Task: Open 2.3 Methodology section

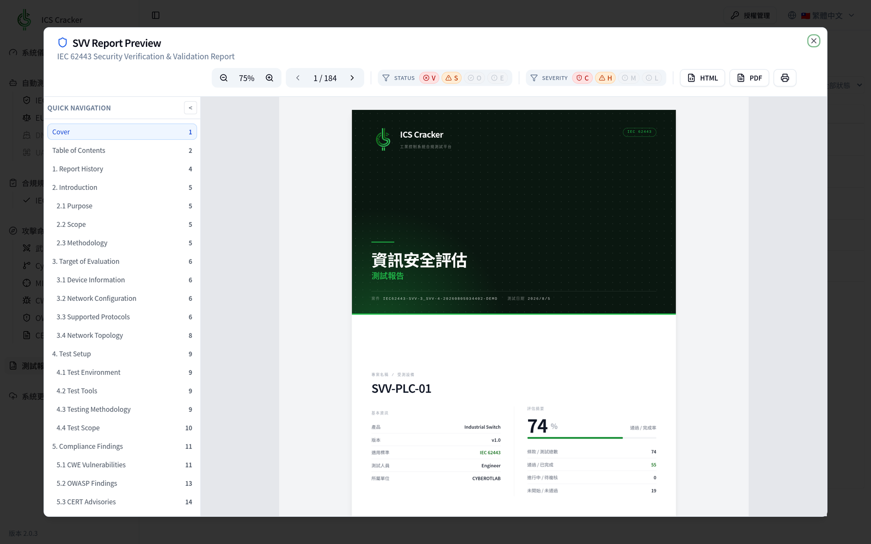Action: (122, 243)
